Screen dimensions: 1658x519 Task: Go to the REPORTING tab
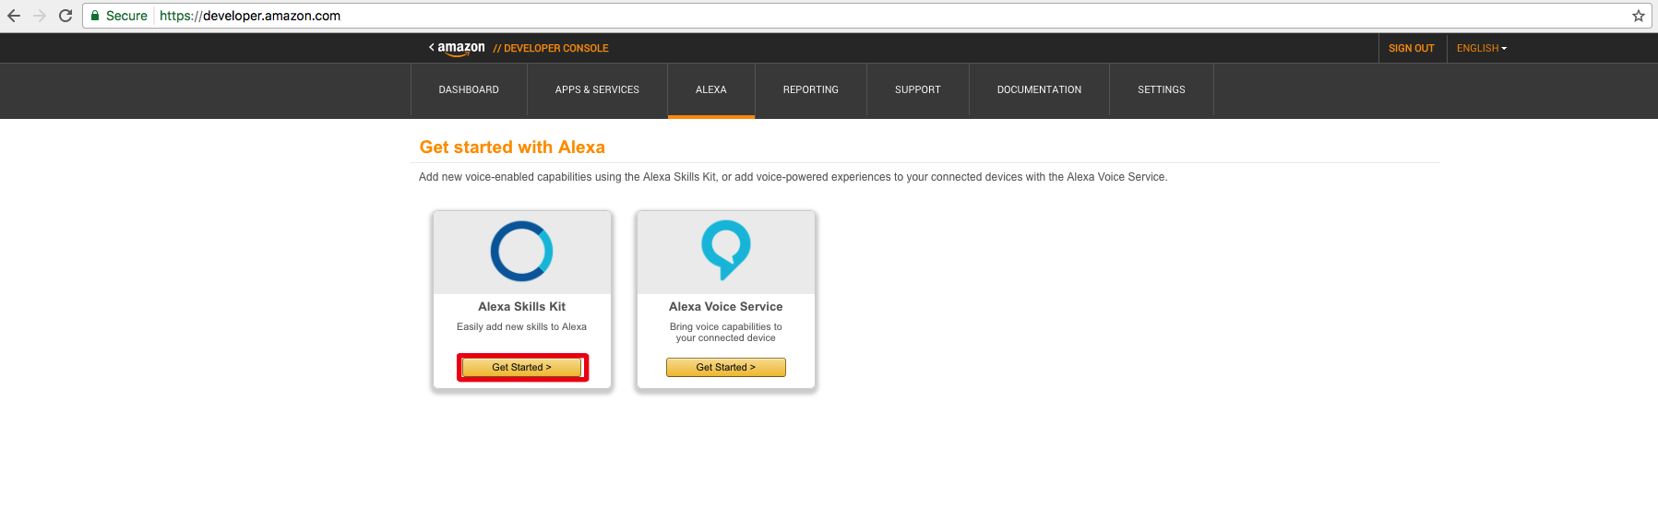click(811, 89)
